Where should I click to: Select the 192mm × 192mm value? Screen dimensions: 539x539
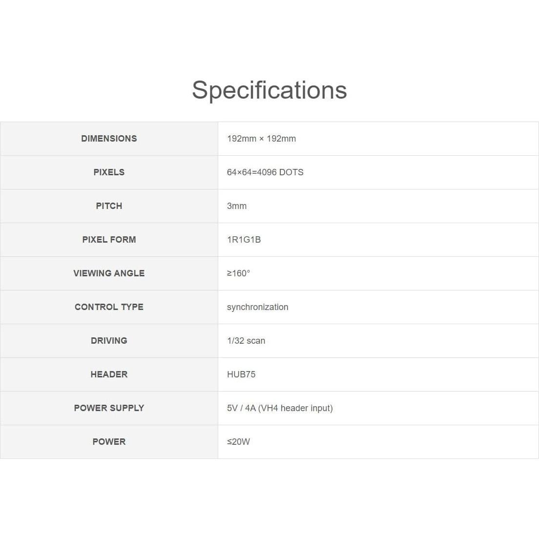261,139
